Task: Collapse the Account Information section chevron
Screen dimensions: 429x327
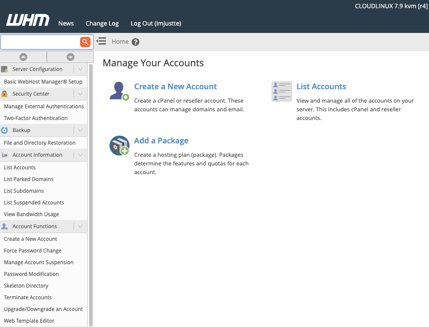Action: click(x=80, y=155)
